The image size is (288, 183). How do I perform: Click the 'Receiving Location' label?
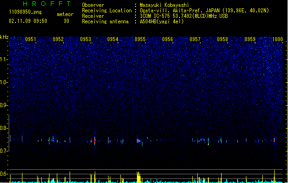[x=107, y=11]
